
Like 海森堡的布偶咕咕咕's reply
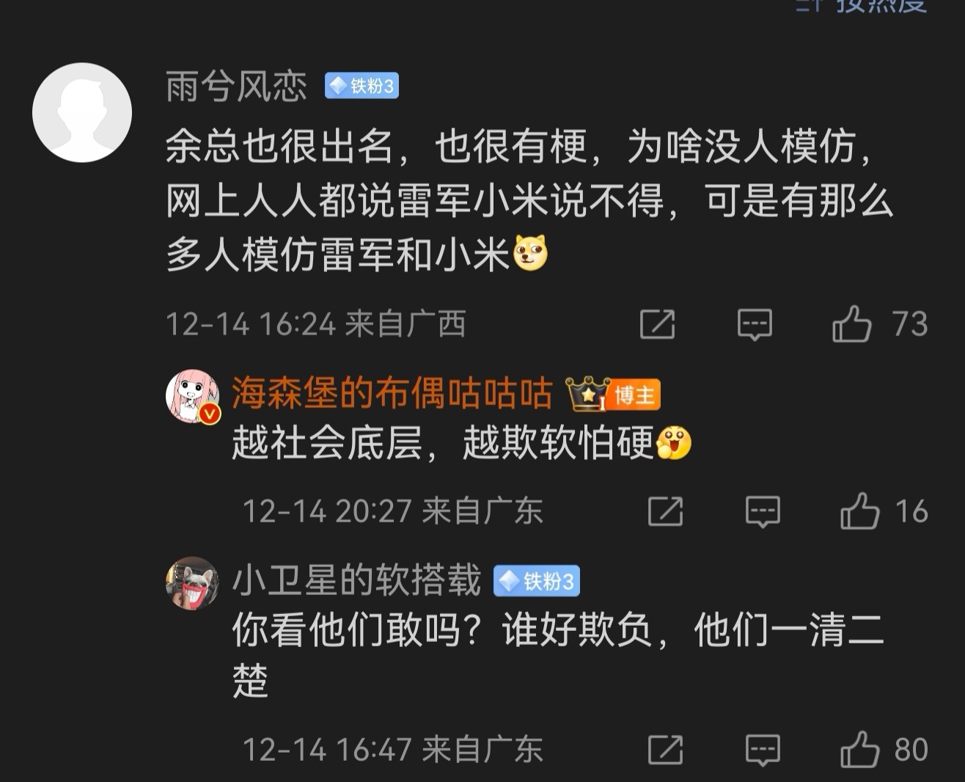860,511
